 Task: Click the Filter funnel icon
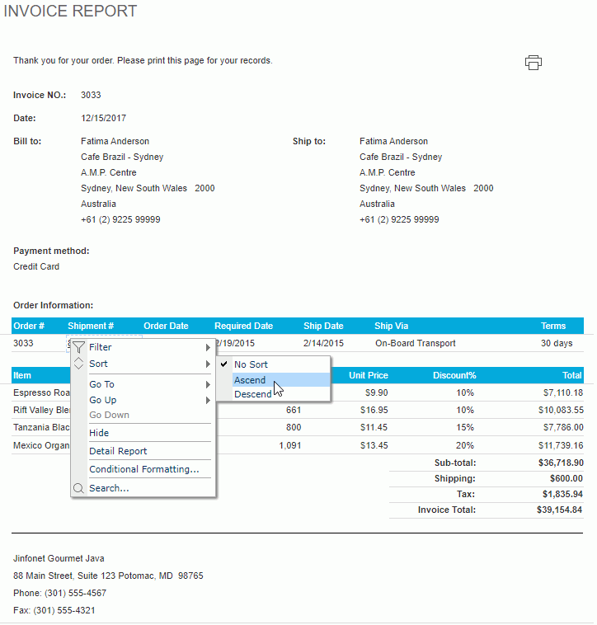[78, 347]
